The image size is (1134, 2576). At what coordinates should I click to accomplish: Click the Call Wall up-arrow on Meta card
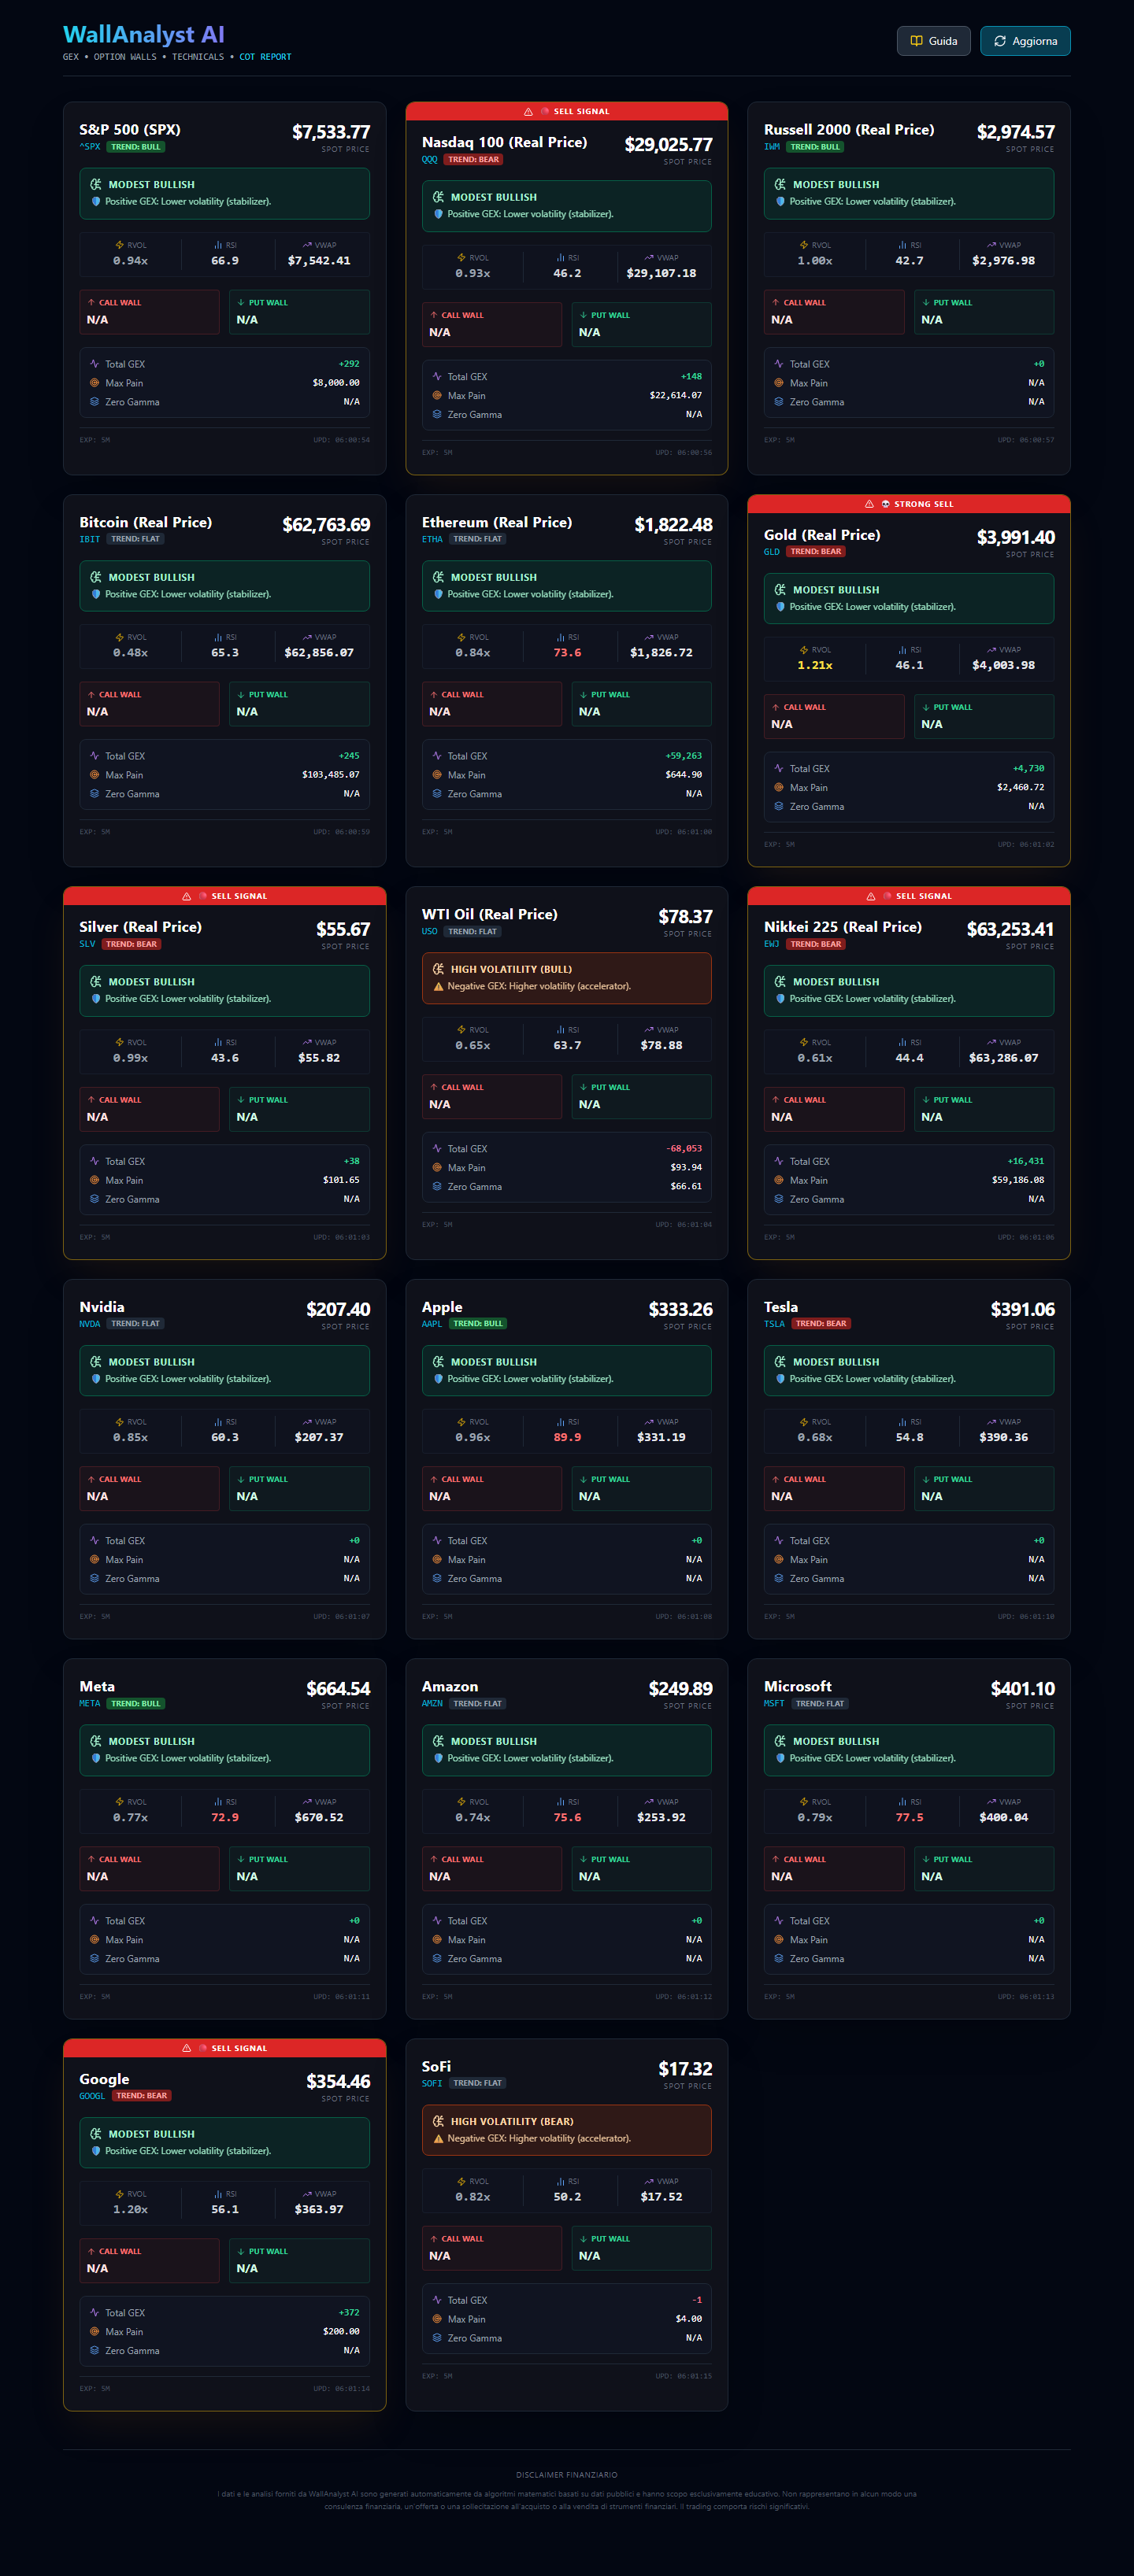(x=91, y=1859)
